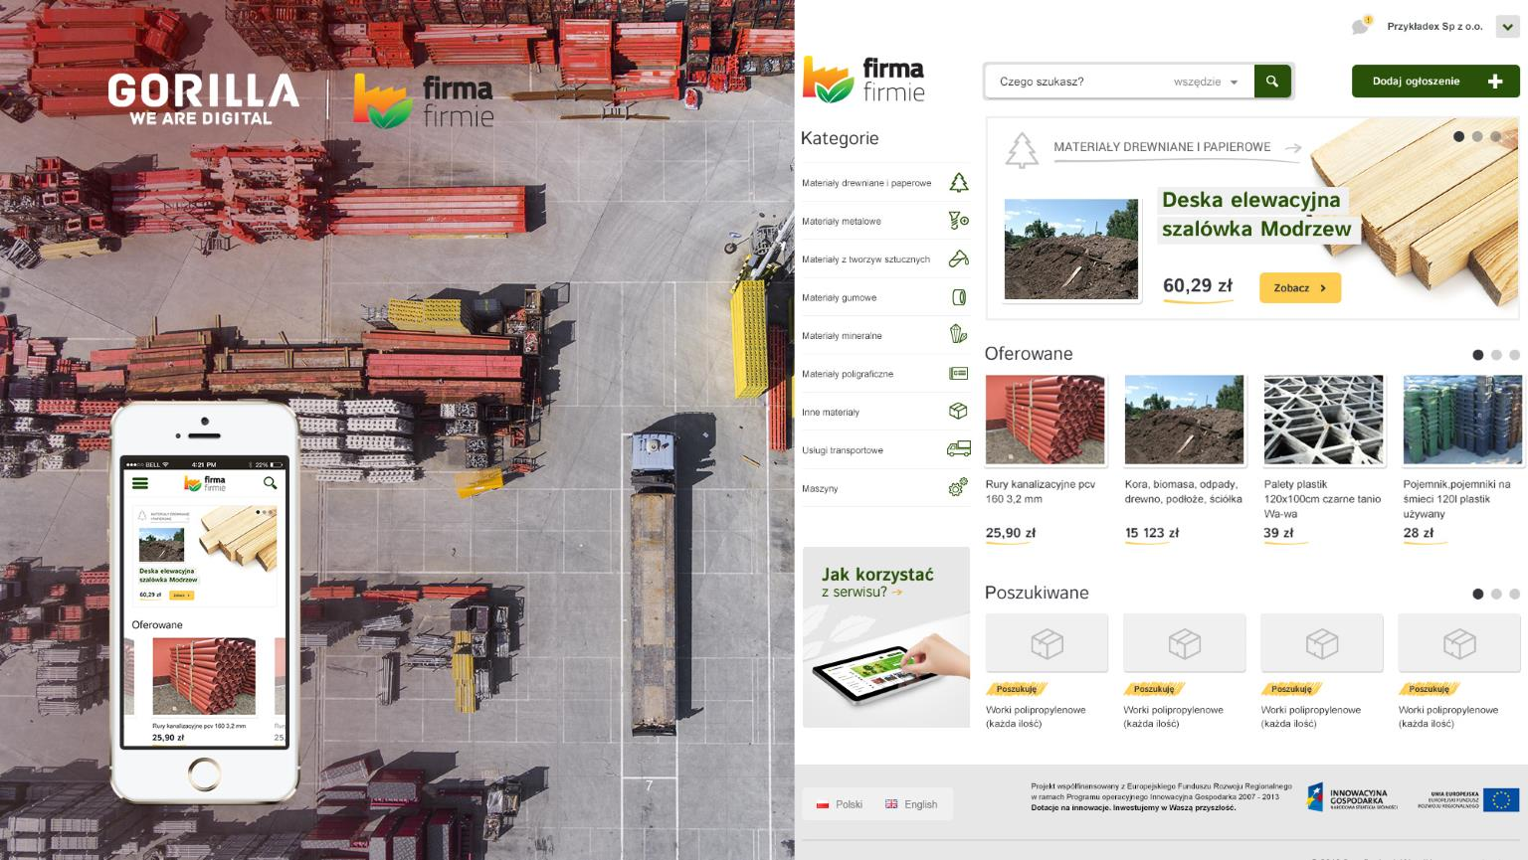
Task: Select third pagination dot of Oferowane
Action: [1514, 355]
